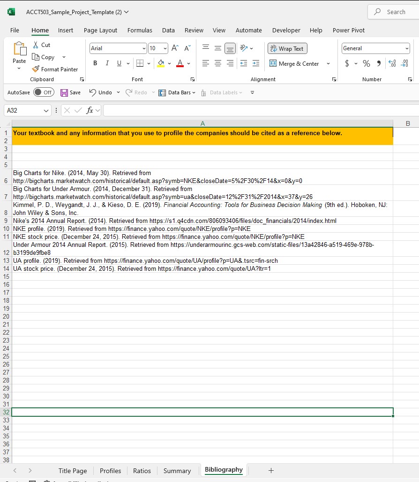Click the Underline icon

coord(118,62)
